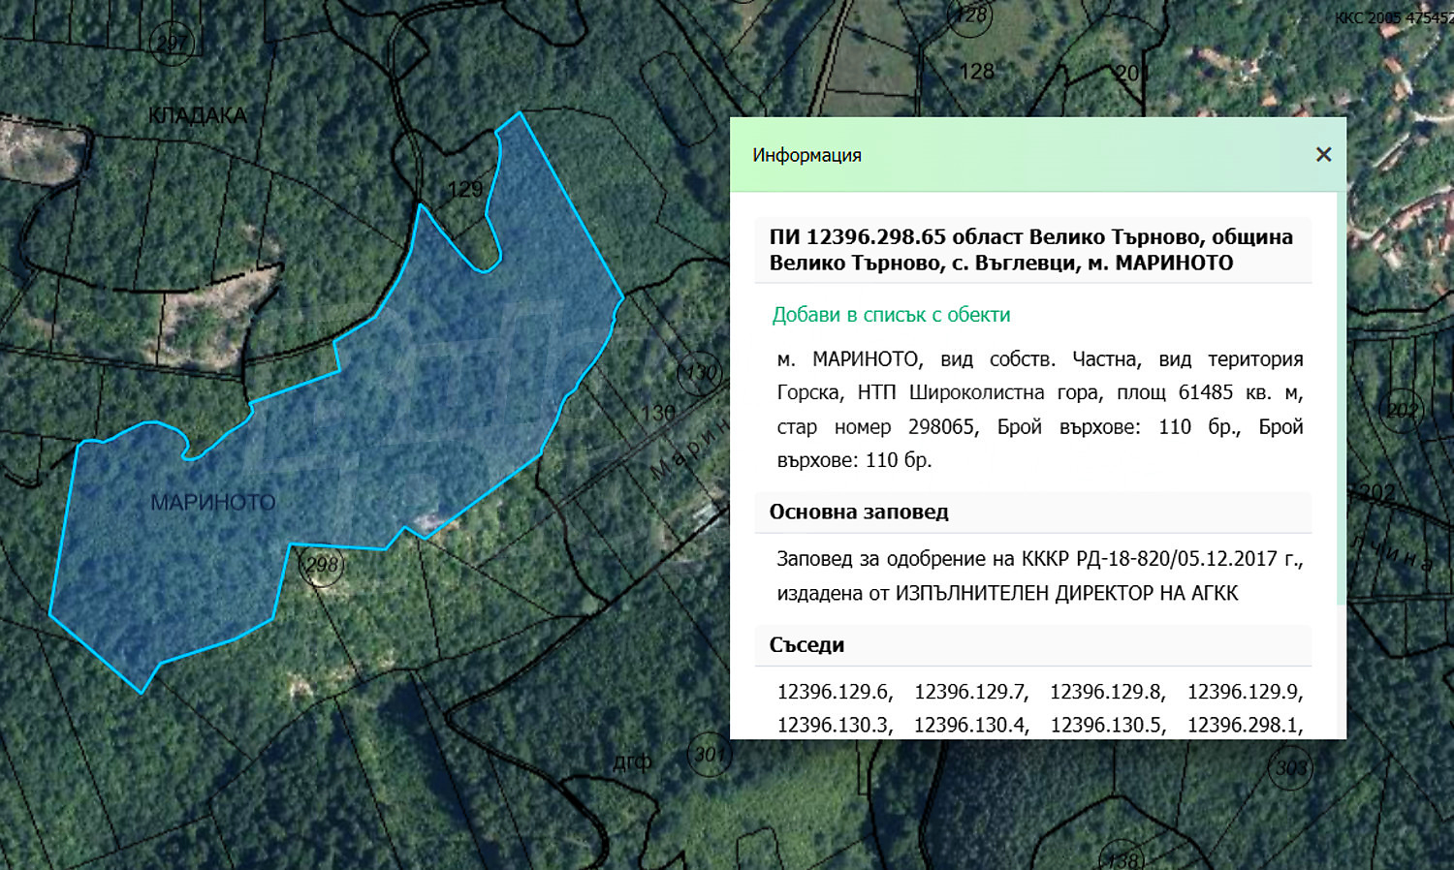The width and height of the screenshot is (1454, 870).
Task: Select the circled 297 block marker
Action: click(x=173, y=44)
